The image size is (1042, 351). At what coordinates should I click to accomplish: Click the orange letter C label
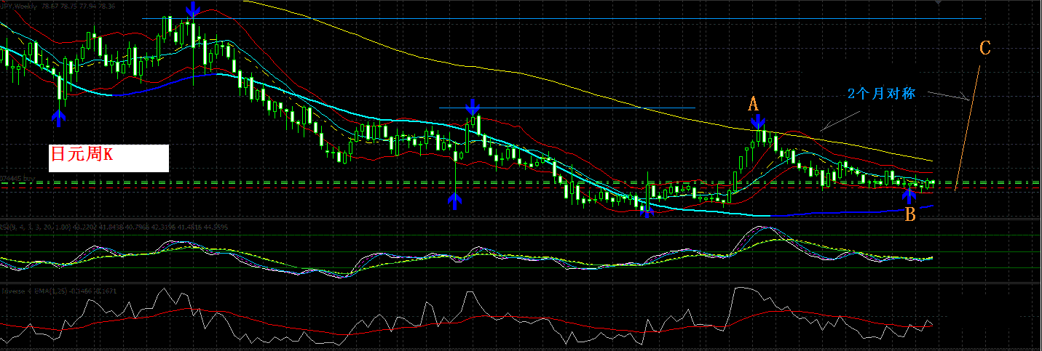984,49
